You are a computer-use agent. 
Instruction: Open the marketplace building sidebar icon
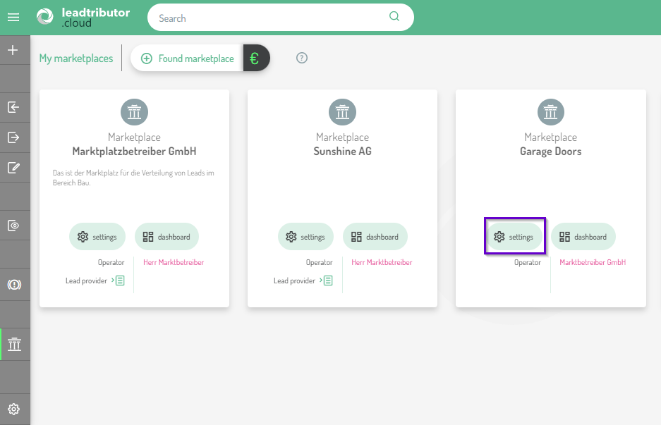[x=14, y=345]
